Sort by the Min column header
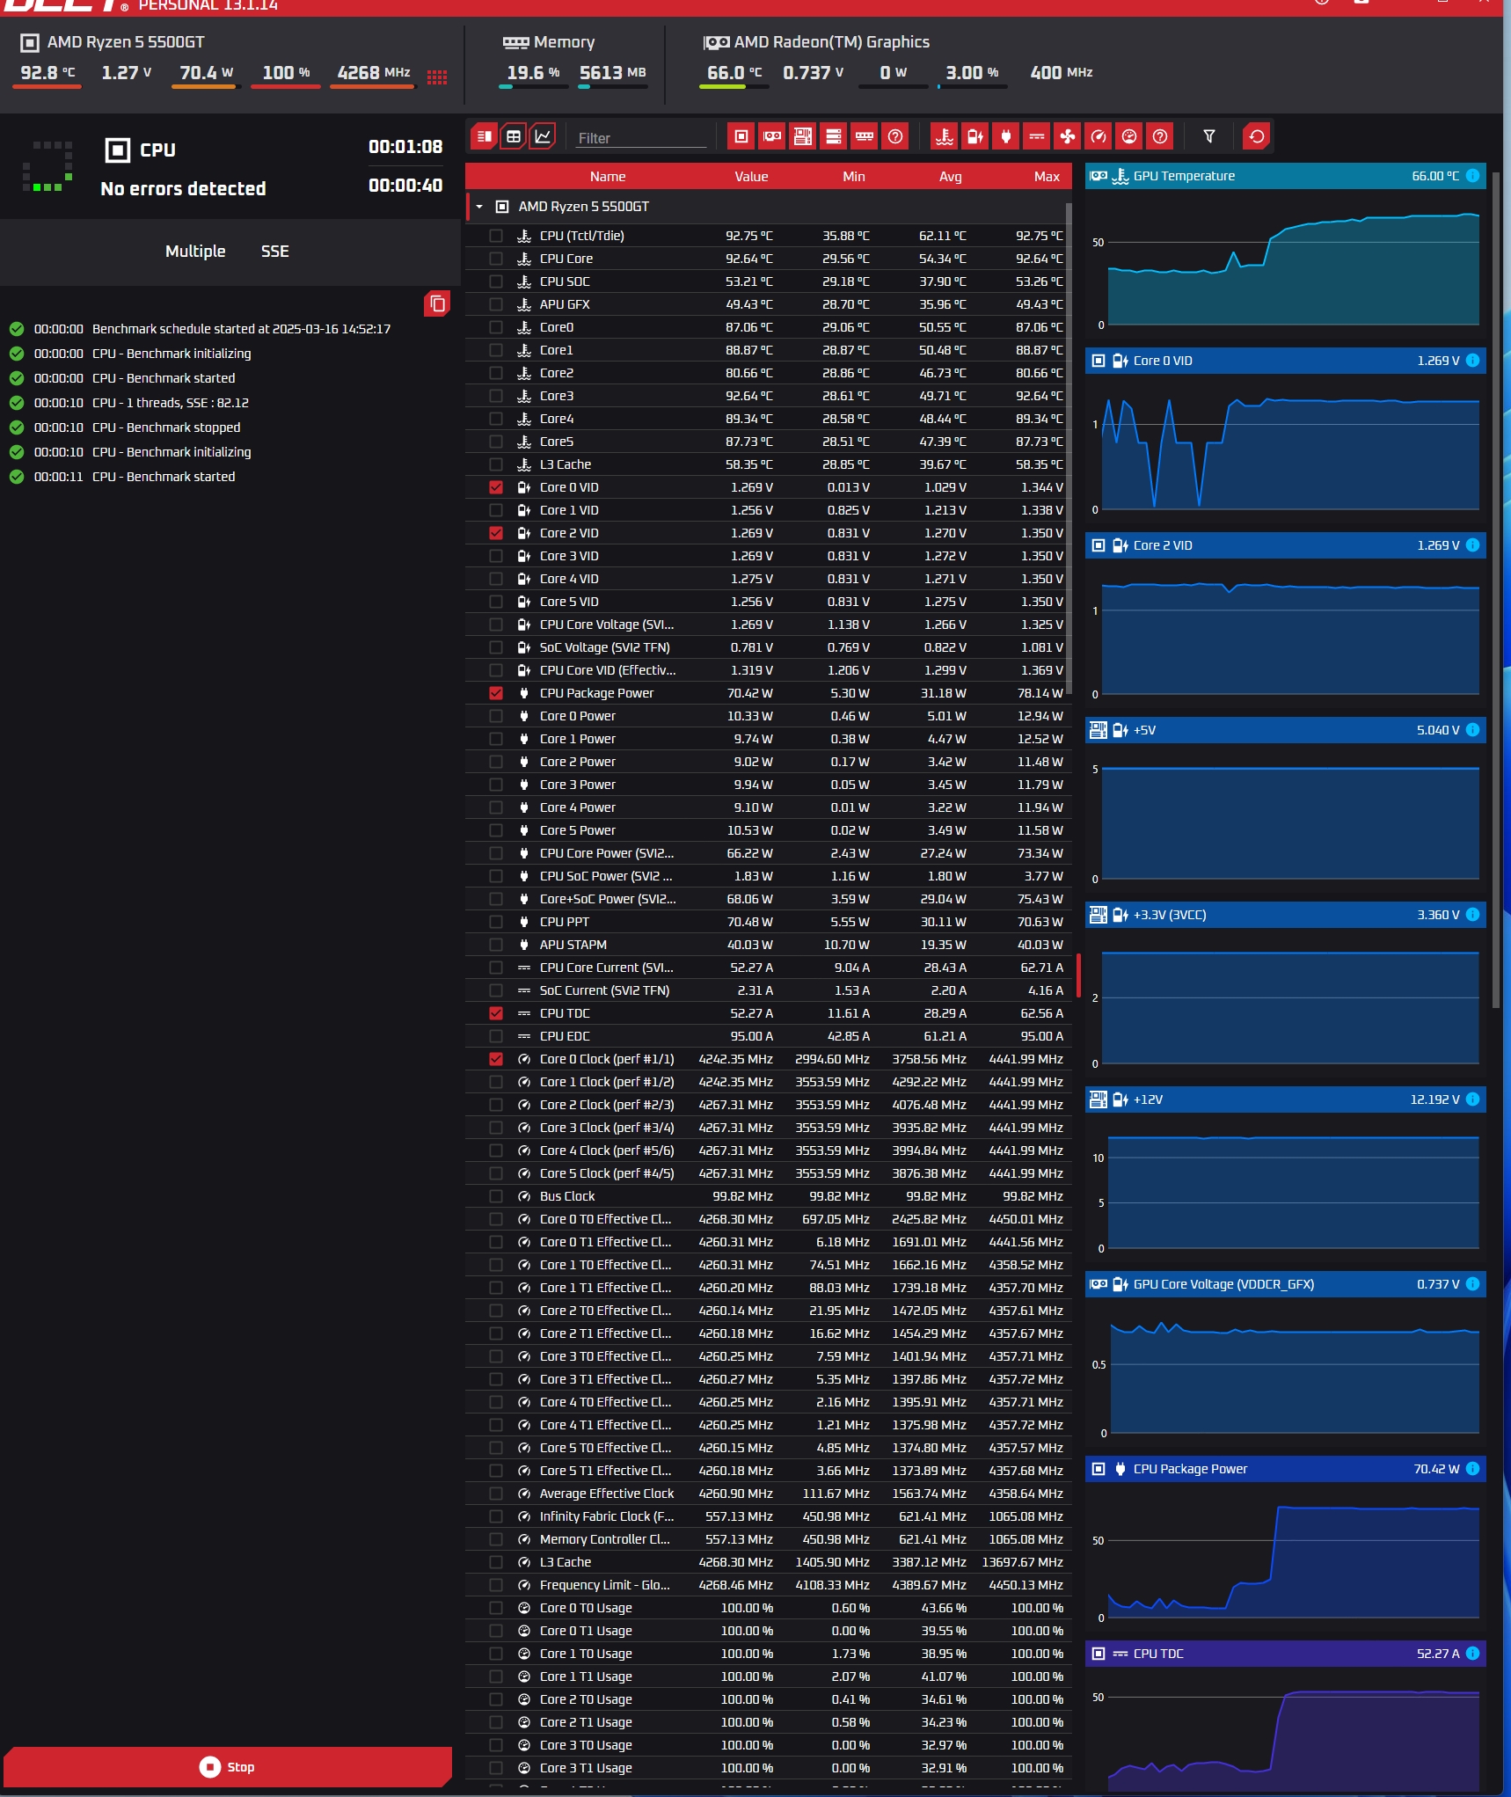This screenshot has height=1797, width=1511. point(853,177)
